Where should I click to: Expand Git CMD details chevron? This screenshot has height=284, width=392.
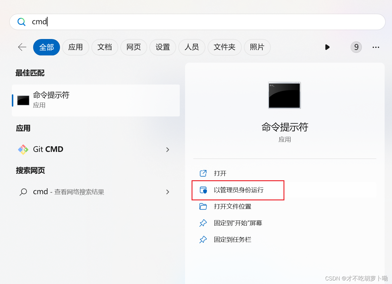(x=168, y=150)
